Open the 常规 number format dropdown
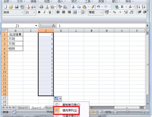Viewport: 152px width, 117px height. coord(101,12)
